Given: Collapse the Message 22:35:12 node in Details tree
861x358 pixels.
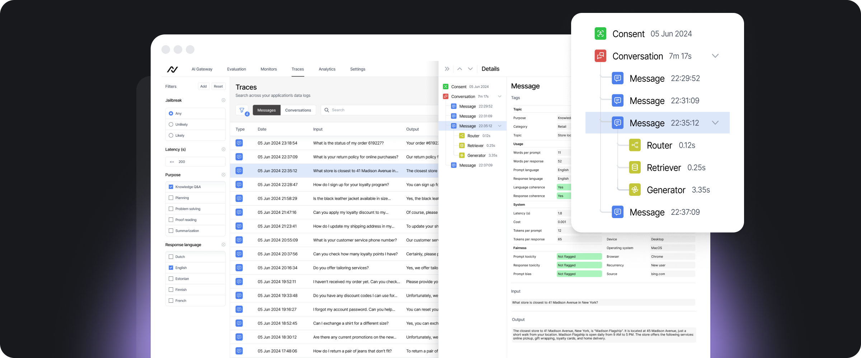Looking at the screenshot, I should 500,126.
